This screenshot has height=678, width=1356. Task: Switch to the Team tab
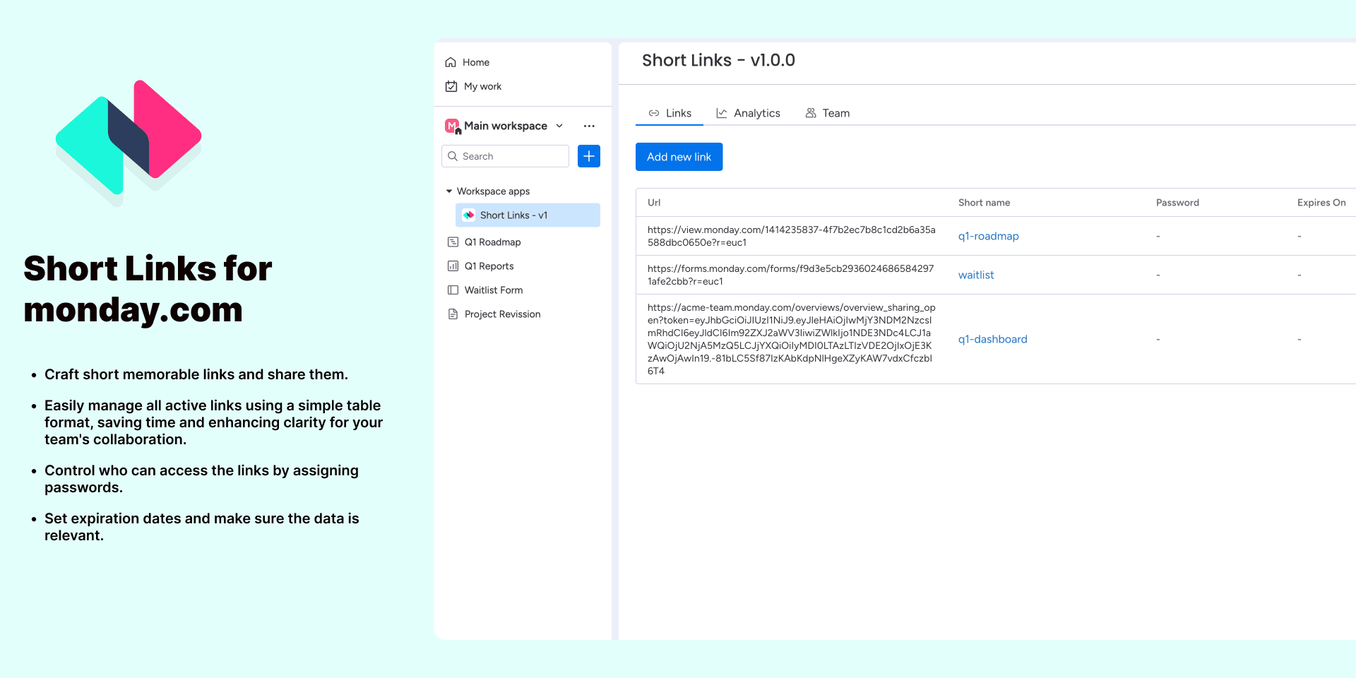coord(828,113)
